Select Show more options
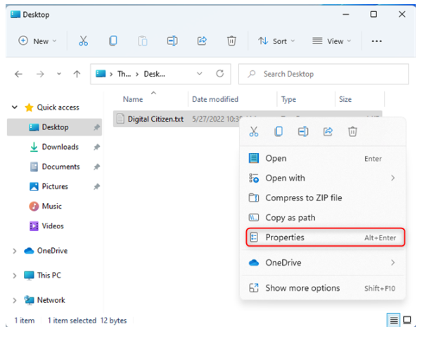This screenshot has width=422, height=338. click(x=324, y=288)
